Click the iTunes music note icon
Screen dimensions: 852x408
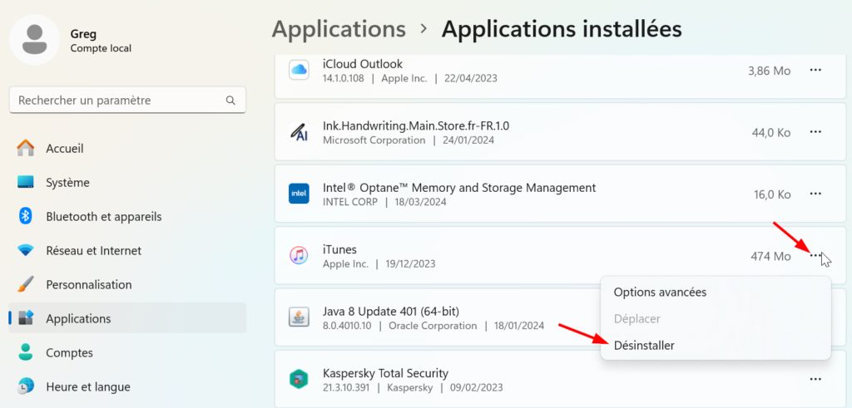pyautogui.click(x=299, y=256)
